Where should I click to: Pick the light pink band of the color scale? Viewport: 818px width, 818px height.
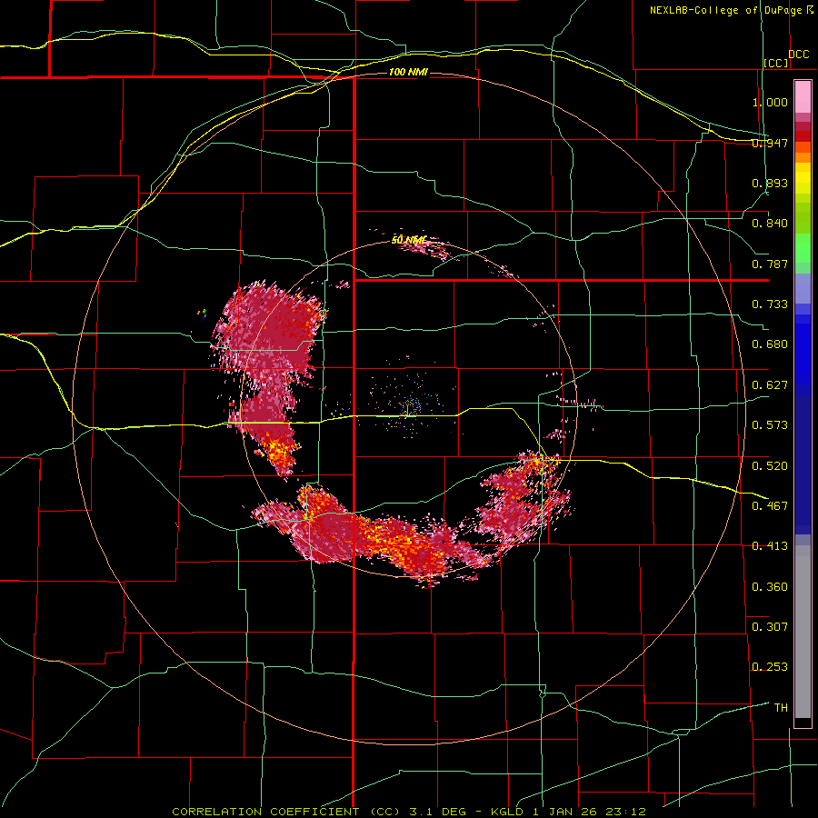coord(803,97)
